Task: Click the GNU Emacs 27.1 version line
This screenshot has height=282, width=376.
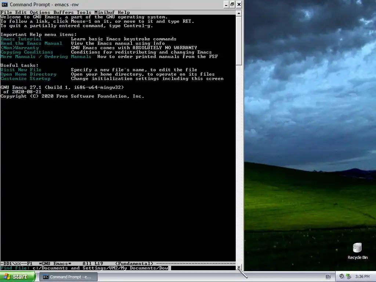Action: point(62,87)
